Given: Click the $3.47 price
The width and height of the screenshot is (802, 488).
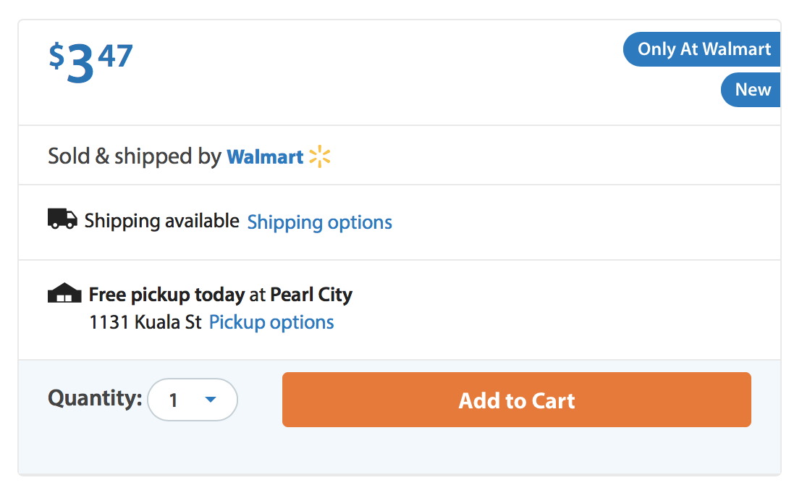Looking at the screenshot, I should click(90, 62).
